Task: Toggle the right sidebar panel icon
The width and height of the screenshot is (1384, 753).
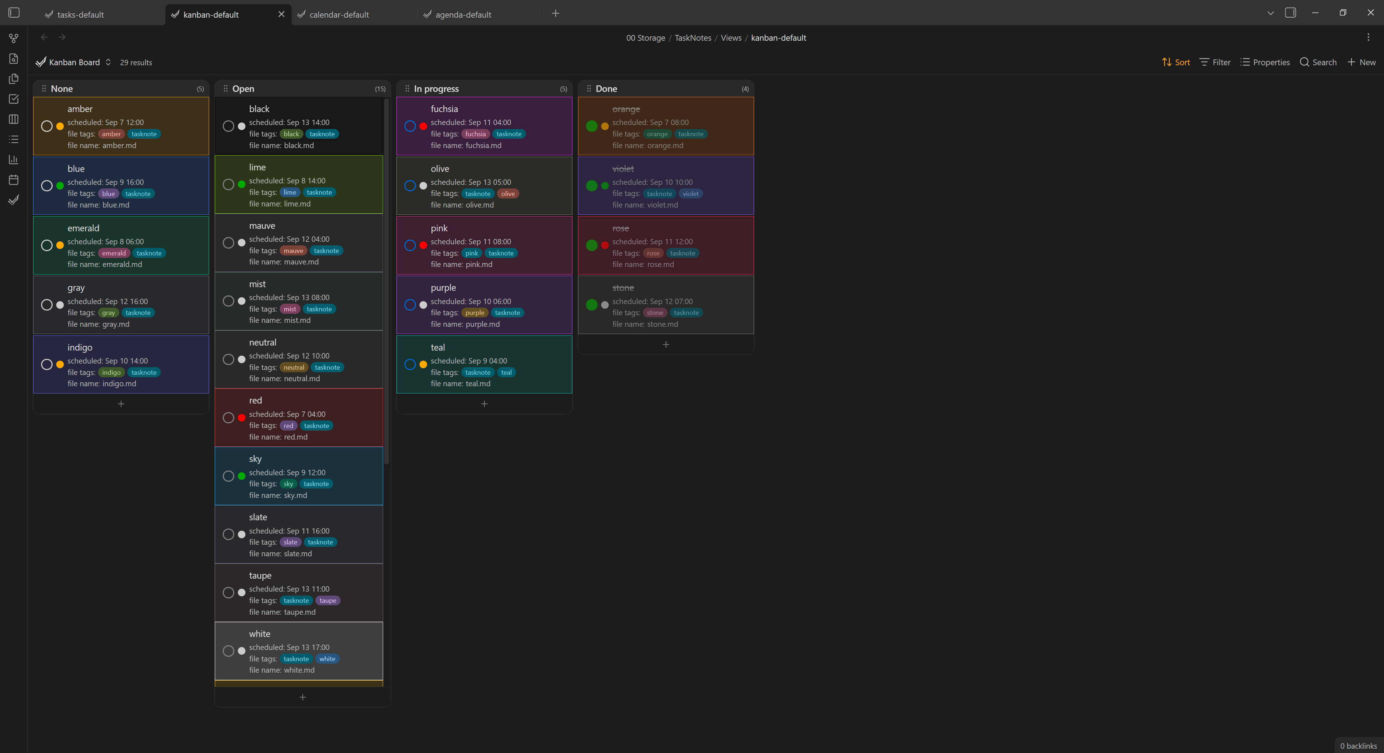Action: (x=1291, y=12)
